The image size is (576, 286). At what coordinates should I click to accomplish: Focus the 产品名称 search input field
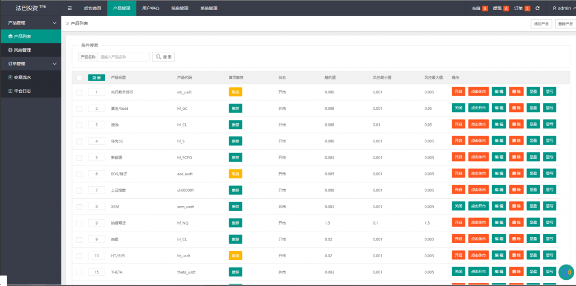[123, 57]
